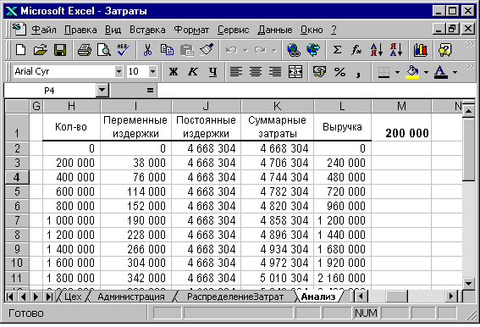Run the spelling check ABC icon

(x=124, y=50)
